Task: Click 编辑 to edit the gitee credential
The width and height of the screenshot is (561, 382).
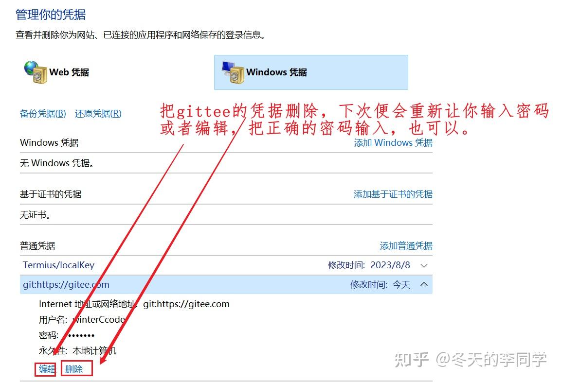Action: coord(45,369)
